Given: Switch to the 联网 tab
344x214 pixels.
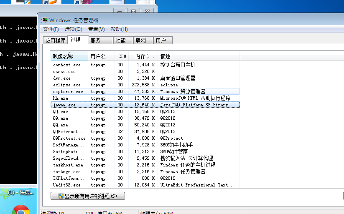Looking at the screenshot, I should pyautogui.click(x=143, y=40).
